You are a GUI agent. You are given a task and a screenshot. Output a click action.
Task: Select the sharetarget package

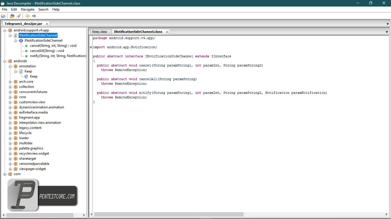(x=27, y=159)
